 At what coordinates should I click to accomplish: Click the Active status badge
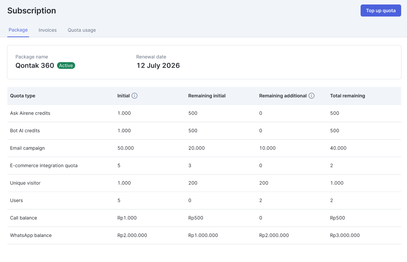(x=66, y=65)
